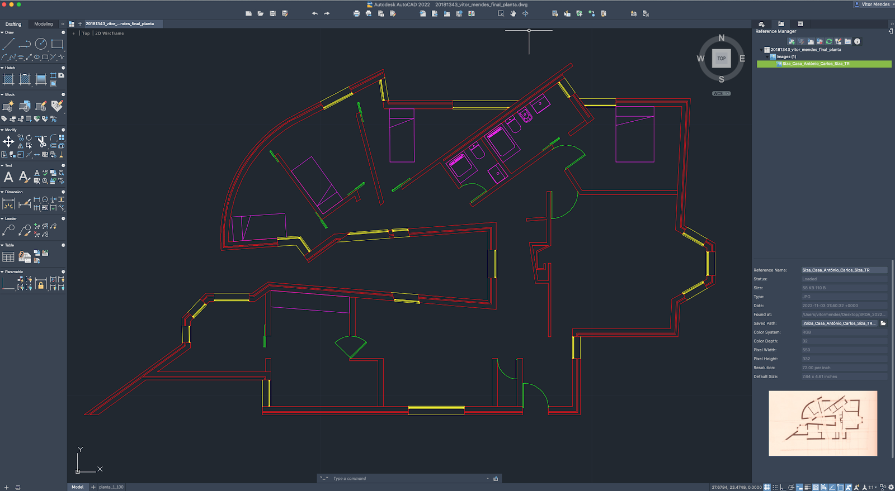Collapse the Parametric tool group
895x491 pixels.
(2, 271)
